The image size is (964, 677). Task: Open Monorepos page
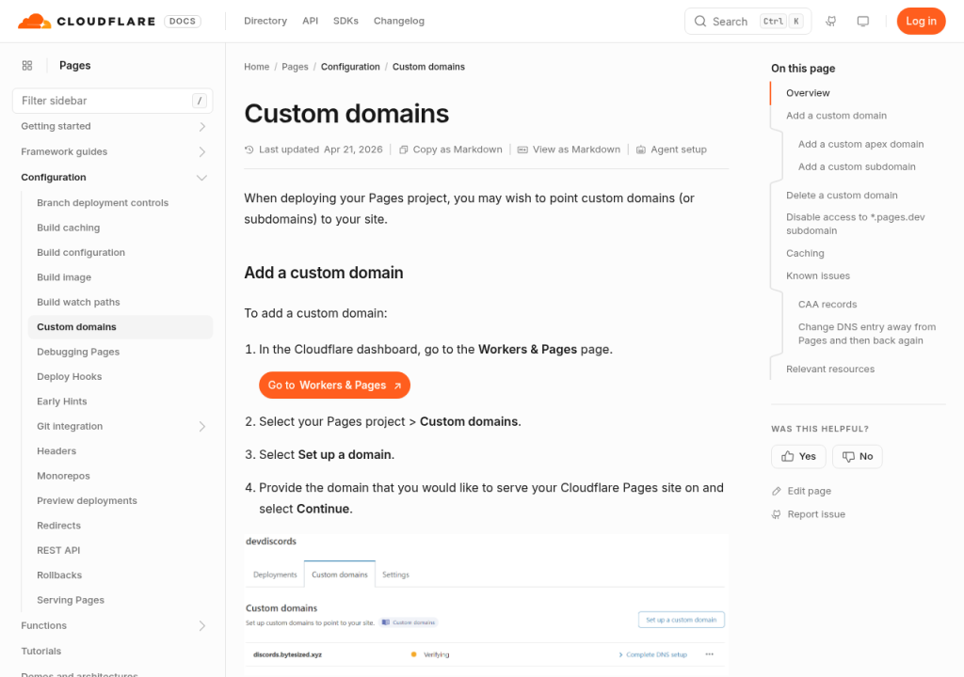[63, 476]
